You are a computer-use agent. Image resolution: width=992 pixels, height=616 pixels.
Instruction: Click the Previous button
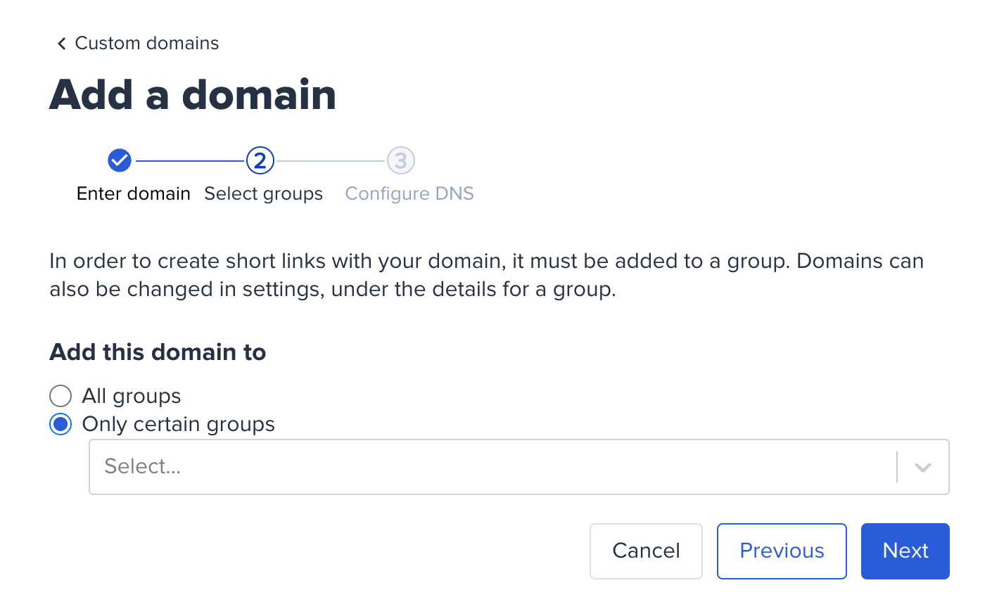tap(781, 551)
